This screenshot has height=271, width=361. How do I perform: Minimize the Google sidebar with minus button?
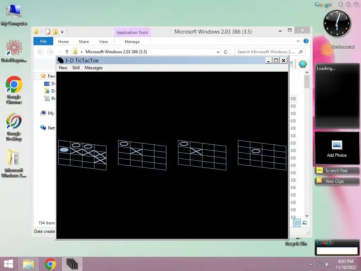[356, 4]
